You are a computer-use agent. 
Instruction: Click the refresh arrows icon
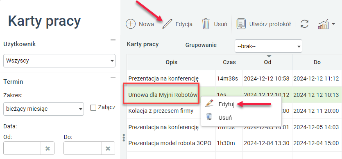click(x=304, y=24)
